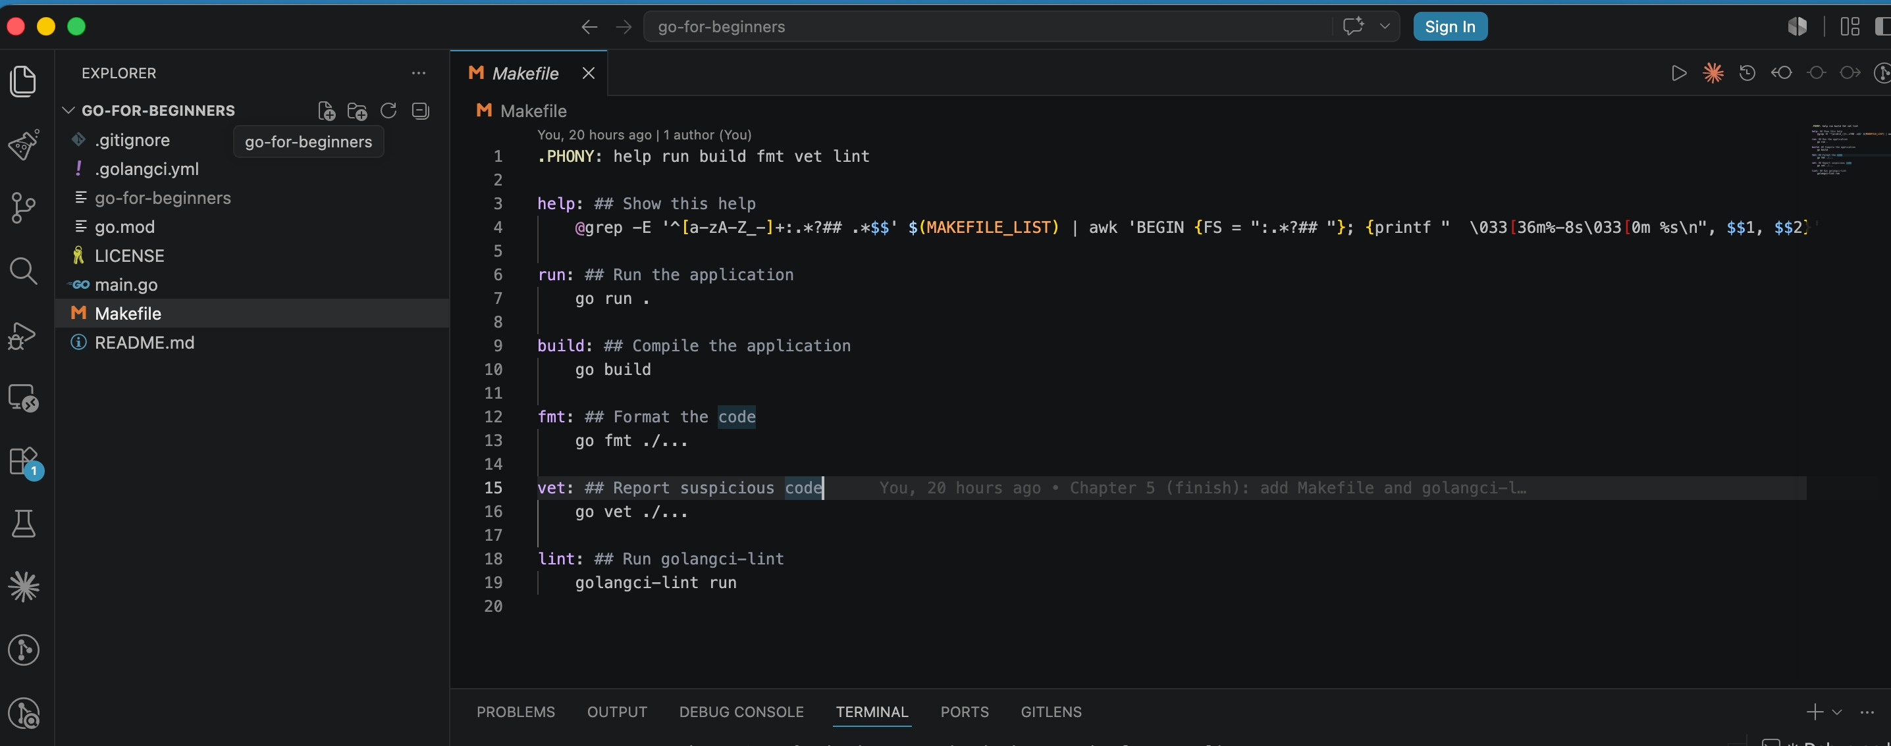Viewport: 1891px width, 746px height.
Task: Open the second activity bar icon
Action: click(24, 145)
